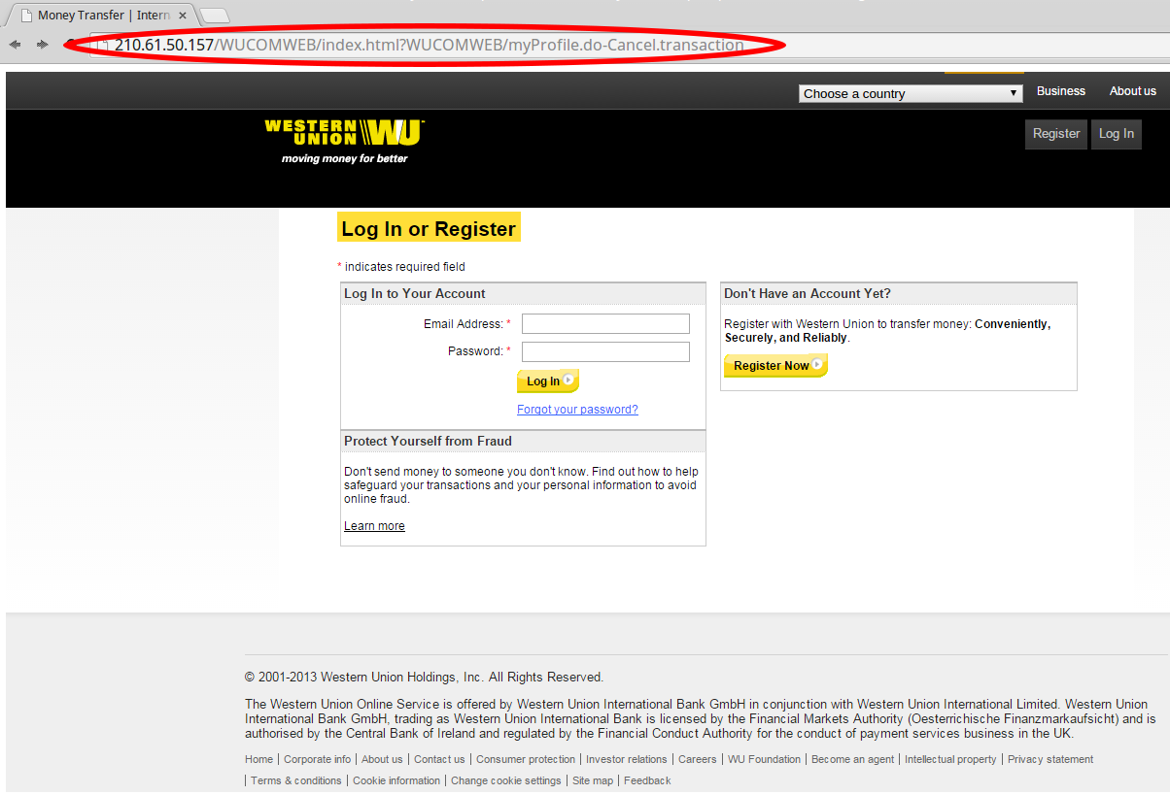Open the About us header menu
The width and height of the screenshot is (1170, 795).
click(1132, 91)
